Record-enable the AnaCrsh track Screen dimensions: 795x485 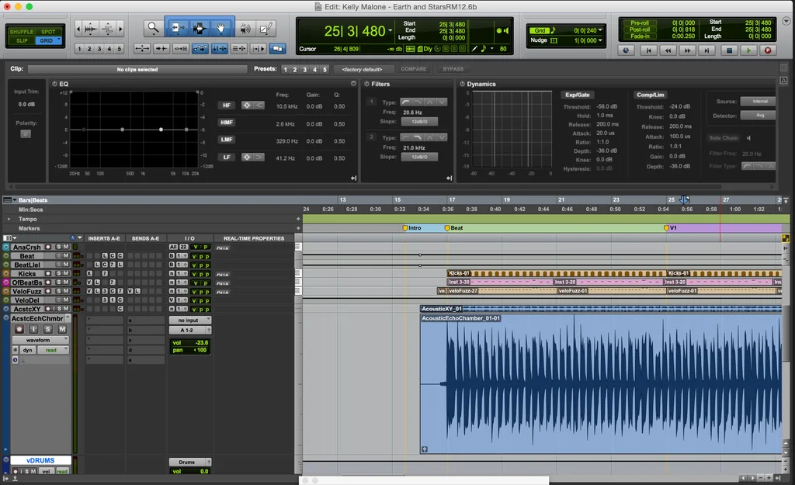(48, 248)
